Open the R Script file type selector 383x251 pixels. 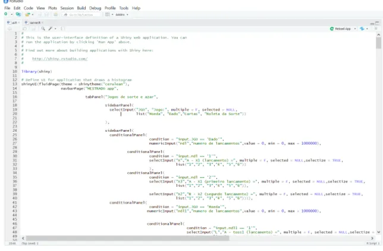point(373,243)
